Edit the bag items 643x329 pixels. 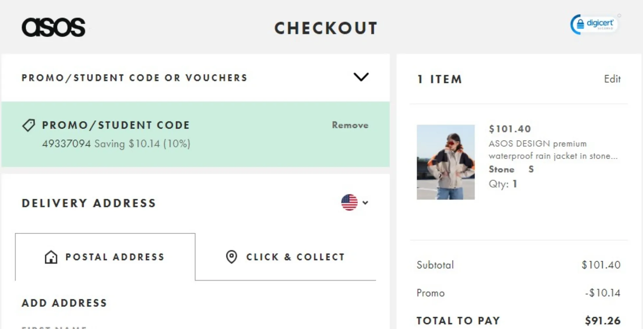point(612,79)
